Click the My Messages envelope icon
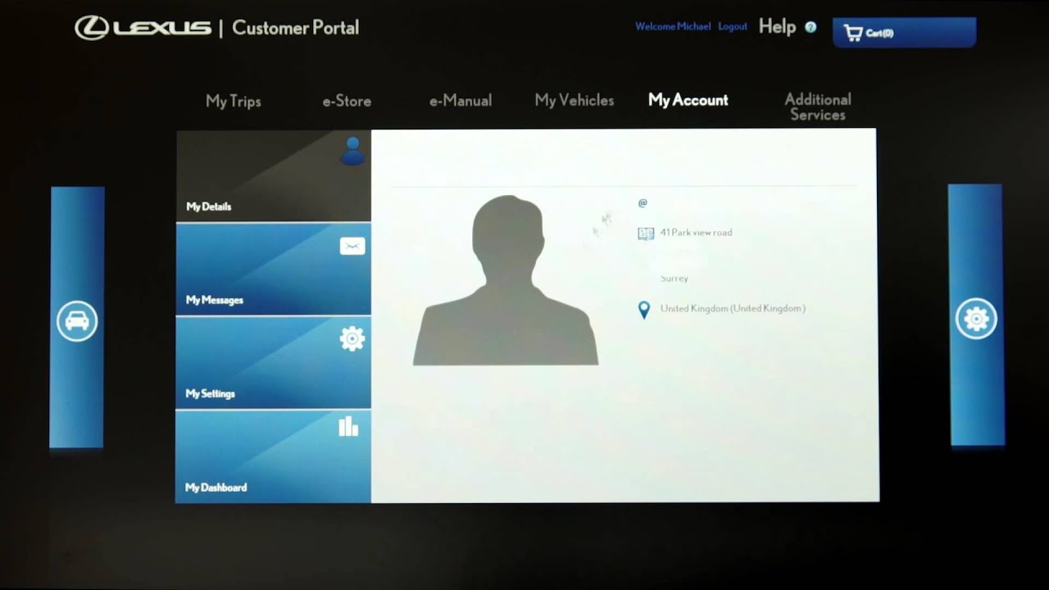1049x590 pixels. (x=352, y=246)
